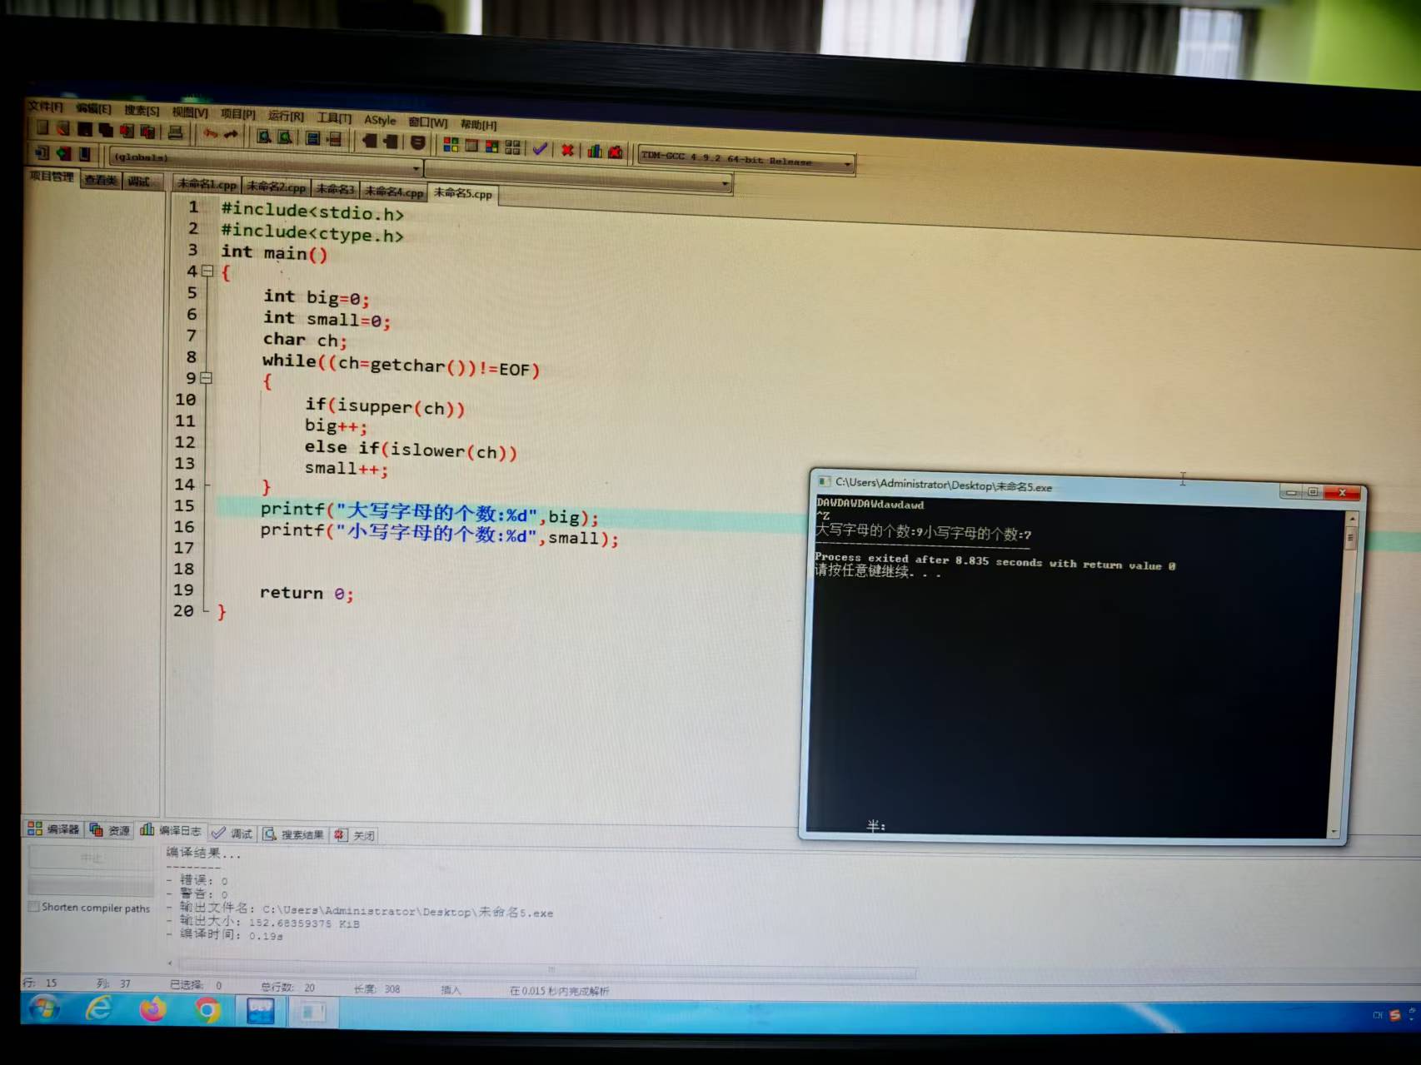Click the Save All toolbar icon
This screenshot has width=1421, height=1065.
tap(106, 130)
